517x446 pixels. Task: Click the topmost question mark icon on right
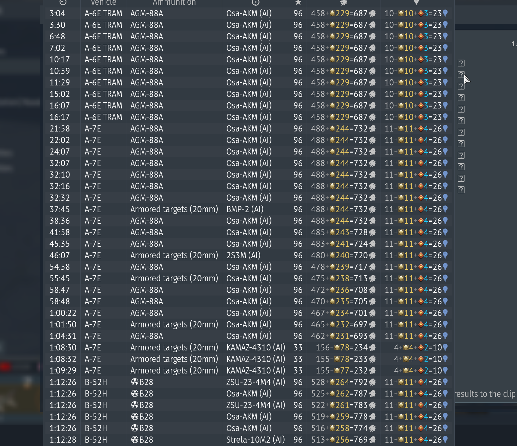(461, 63)
